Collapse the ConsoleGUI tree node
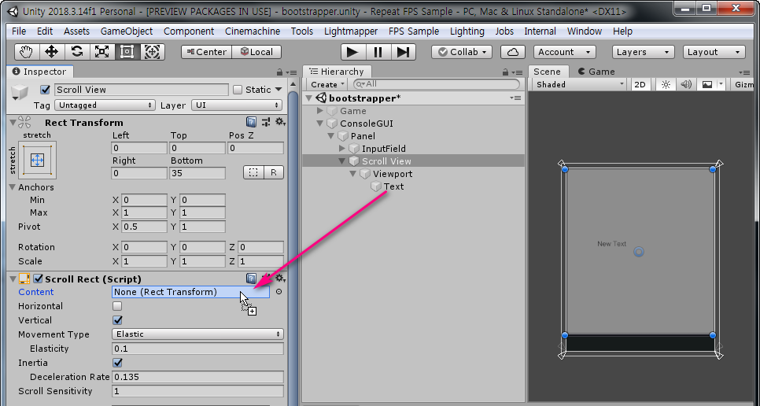This screenshot has width=760, height=406. pos(320,124)
